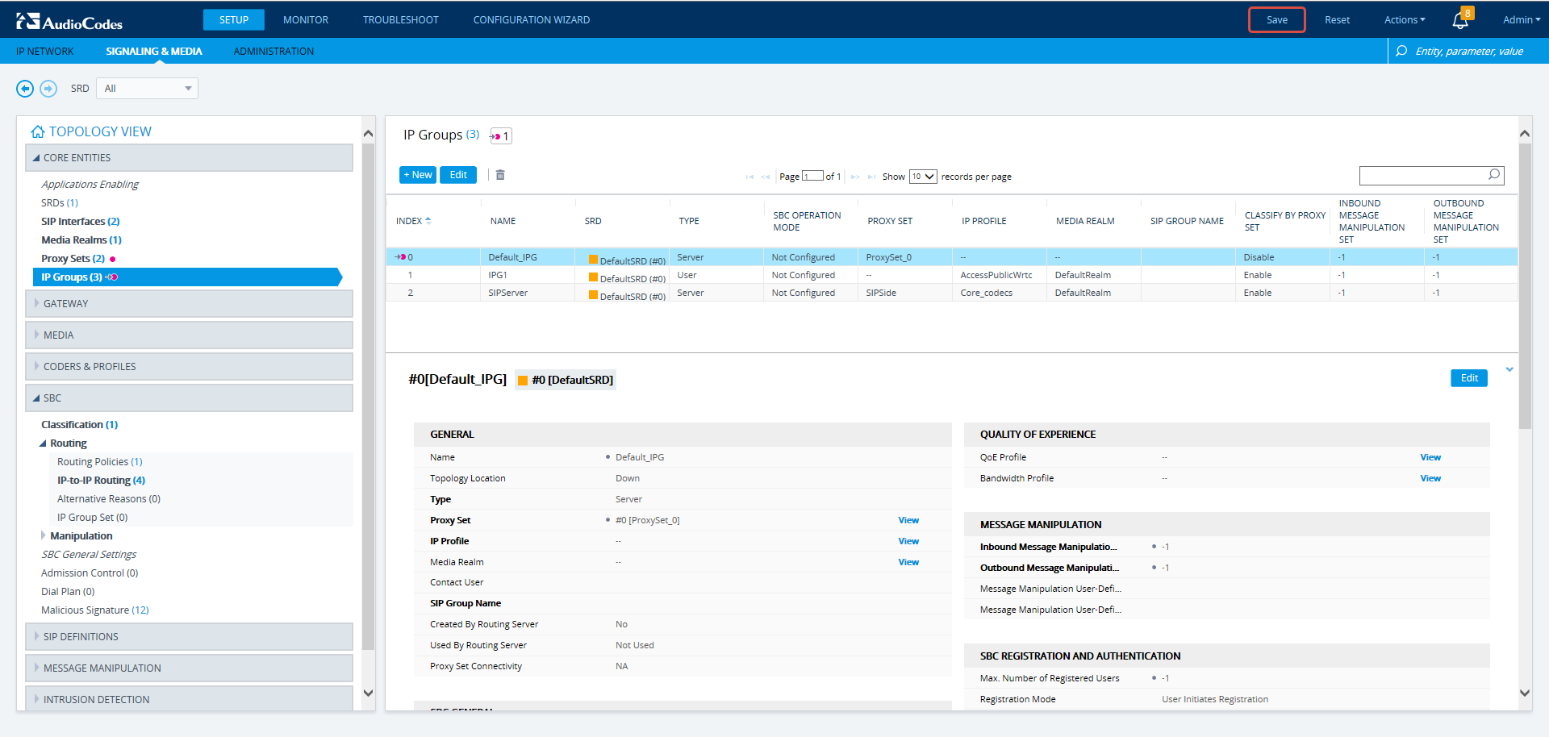Screen dimensions: 1549x737
Task: Click the notification bell icon
Action: click(x=1460, y=20)
